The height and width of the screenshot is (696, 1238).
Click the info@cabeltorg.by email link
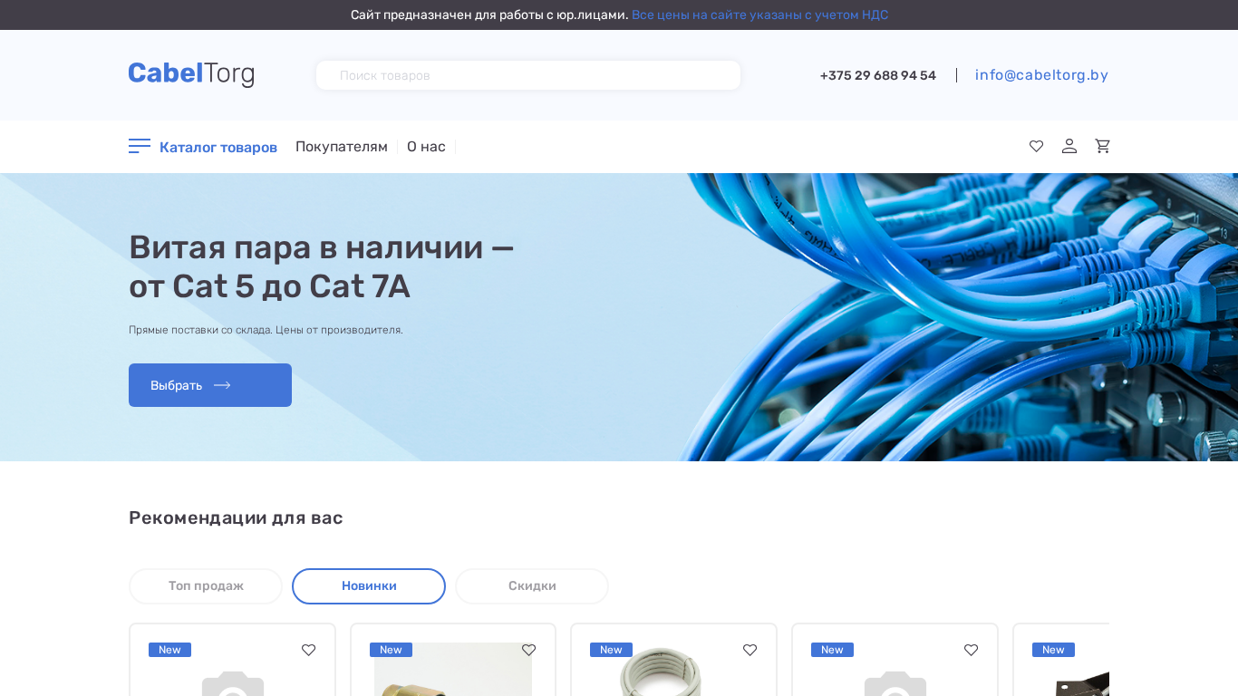[1041, 75]
